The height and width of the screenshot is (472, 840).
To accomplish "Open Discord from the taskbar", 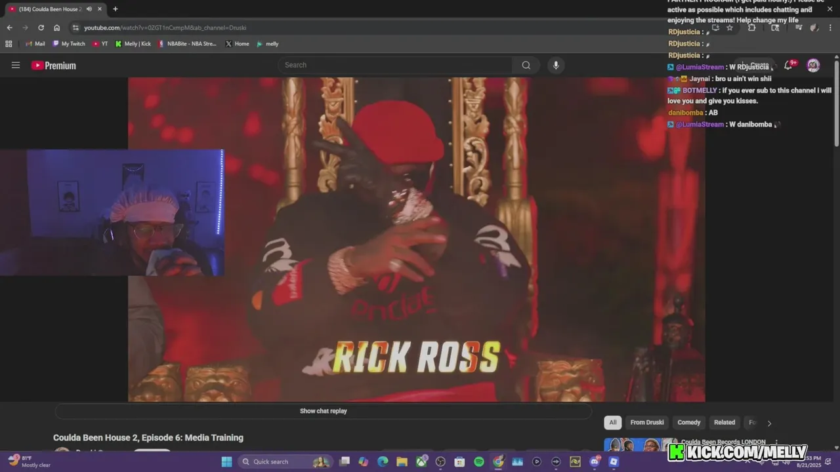I will (x=595, y=462).
